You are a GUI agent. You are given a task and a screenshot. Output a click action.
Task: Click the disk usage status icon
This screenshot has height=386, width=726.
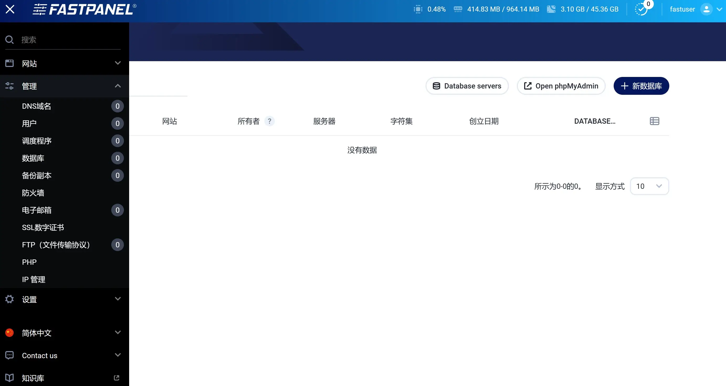click(x=551, y=9)
